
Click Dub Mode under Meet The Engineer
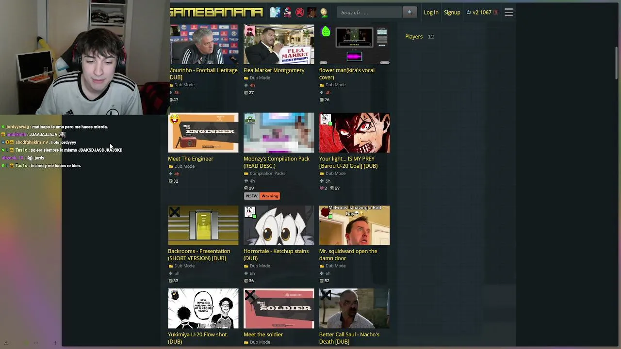(x=184, y=166)
